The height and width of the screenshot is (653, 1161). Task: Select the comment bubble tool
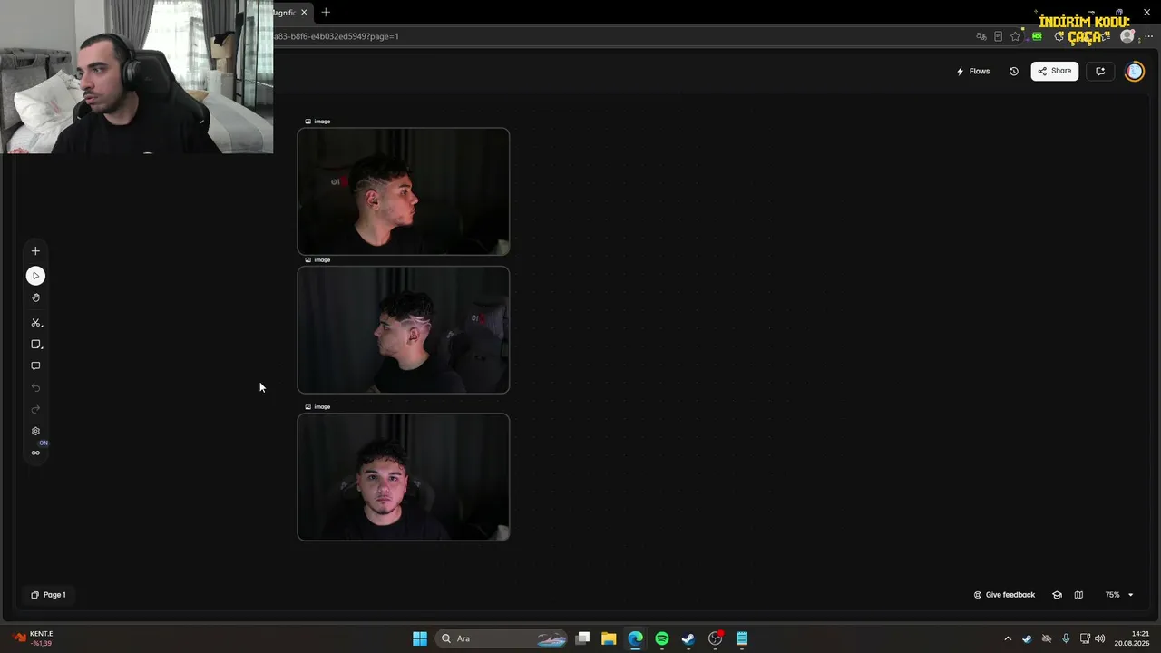tap(35, 366)
